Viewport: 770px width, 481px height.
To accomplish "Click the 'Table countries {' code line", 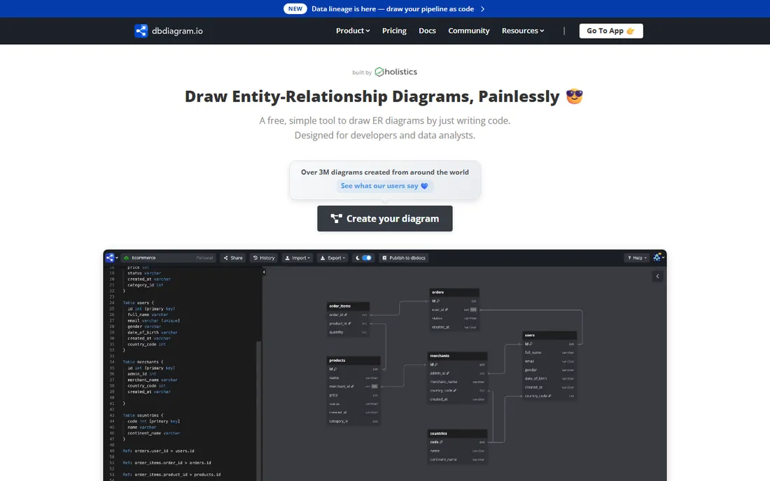I will (143, 415).
